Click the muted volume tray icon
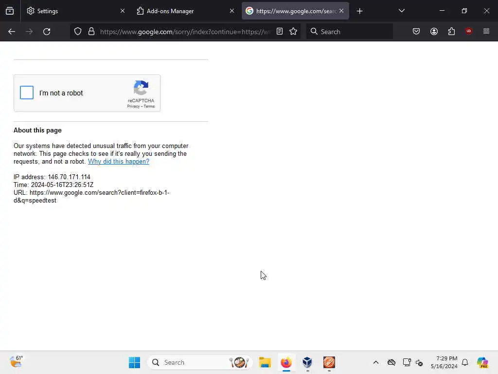This screenshot has height=374, width=498. 419,362
